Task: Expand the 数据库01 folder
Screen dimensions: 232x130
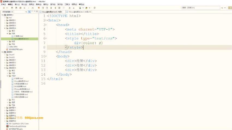Action: point(5,110)
